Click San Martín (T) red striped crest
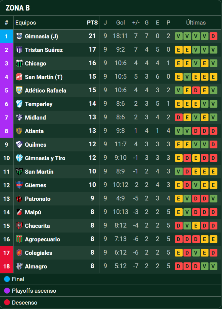The width and height of the screenshot is (222, 309). coord(19,77)
